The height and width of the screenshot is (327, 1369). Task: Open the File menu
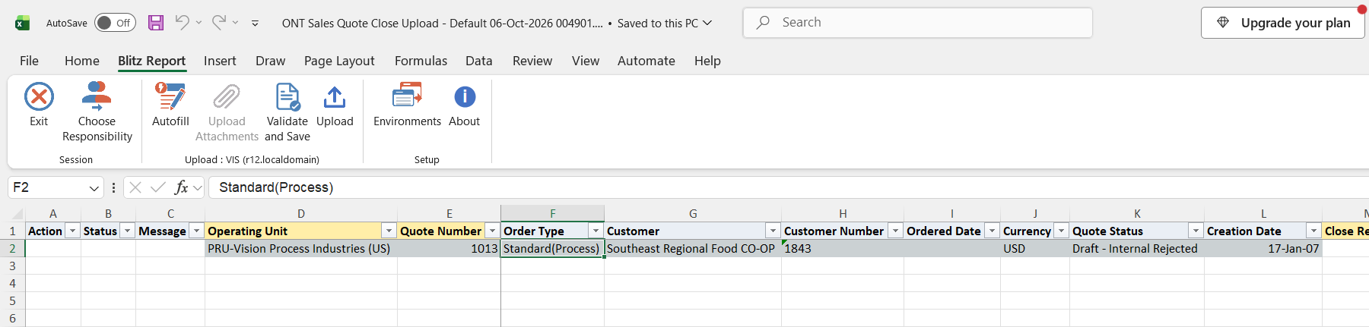[29, 61]
